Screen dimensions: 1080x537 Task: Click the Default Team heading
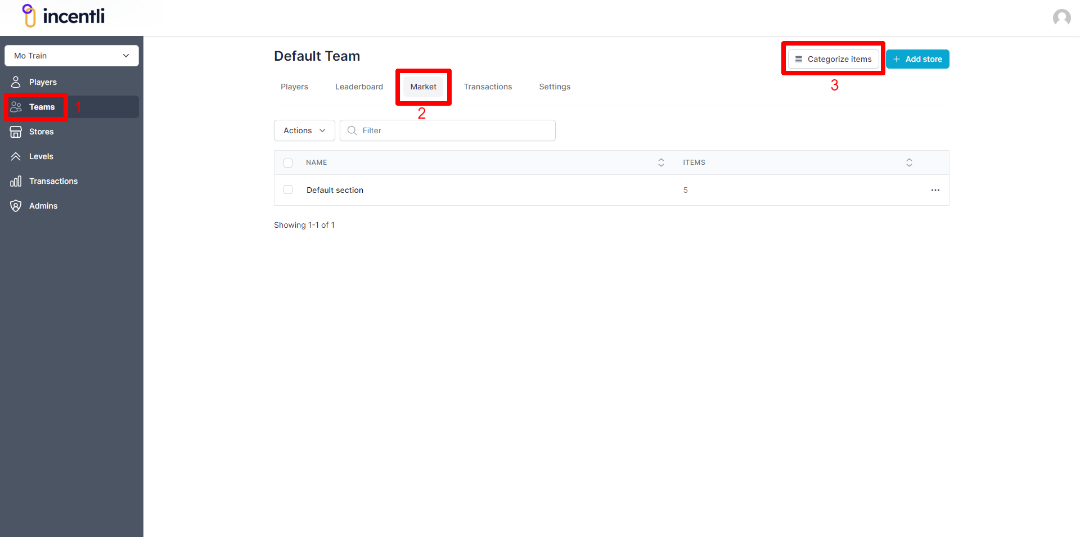tap(317, 56)
